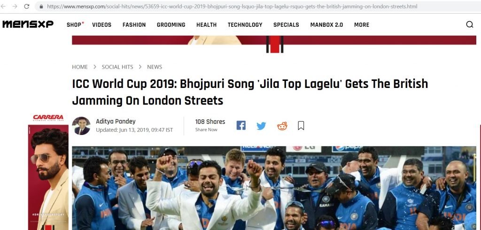Share the article on Reddit
481x230 pixels.
(282, 126)
